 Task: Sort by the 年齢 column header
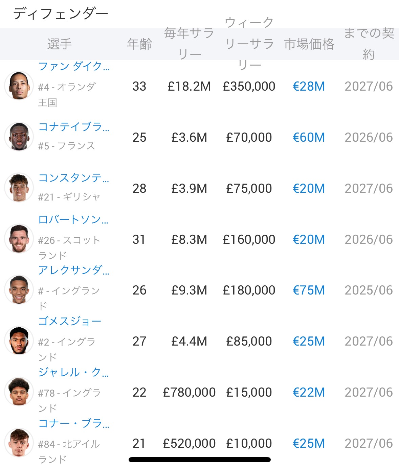click(x=139, y=44)
